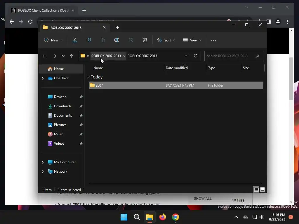Expand address bar history dropdown
Viewport: 299px width, 224px height.
(186, 56)
